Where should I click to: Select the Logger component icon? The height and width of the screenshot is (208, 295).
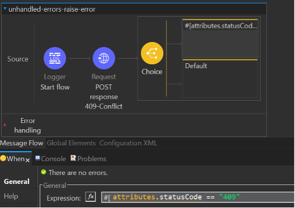tap(55, 58)
